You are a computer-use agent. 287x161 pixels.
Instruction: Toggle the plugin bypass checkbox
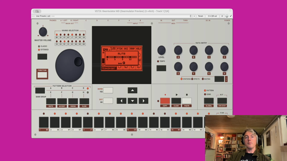[x=231, y=16]
